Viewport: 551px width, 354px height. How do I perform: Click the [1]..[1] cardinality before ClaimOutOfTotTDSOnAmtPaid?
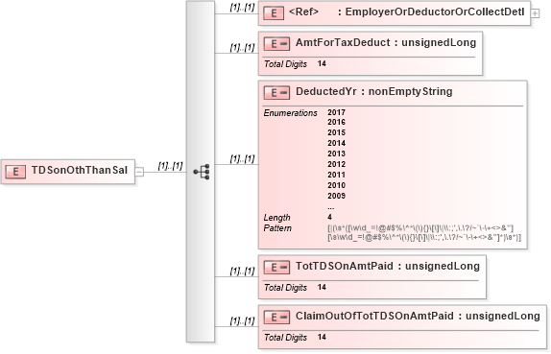(x=243, y=321)
